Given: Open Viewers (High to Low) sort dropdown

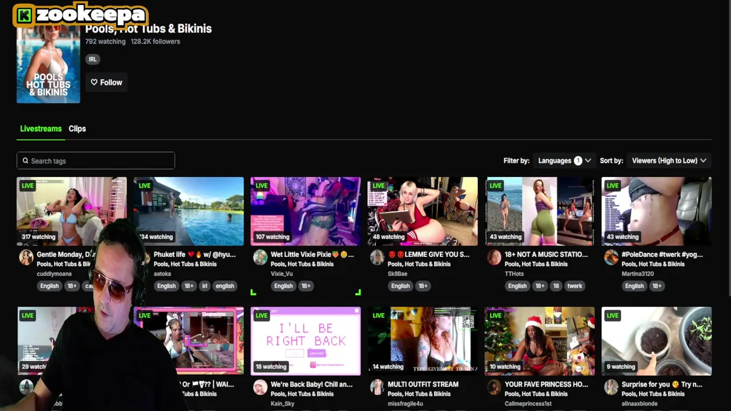Looking at the screenshot, I should click(x=669, y=160).
